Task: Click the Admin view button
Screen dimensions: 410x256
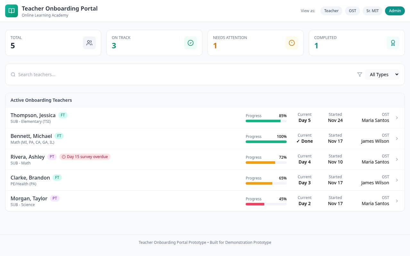Action: 395,11
